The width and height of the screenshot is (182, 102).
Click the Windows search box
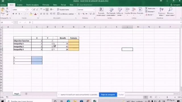[x=29, y=101]
